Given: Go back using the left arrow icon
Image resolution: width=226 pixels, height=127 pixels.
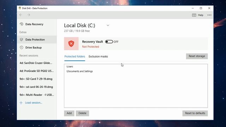Looking at the screenshot, I should [21, 15].
